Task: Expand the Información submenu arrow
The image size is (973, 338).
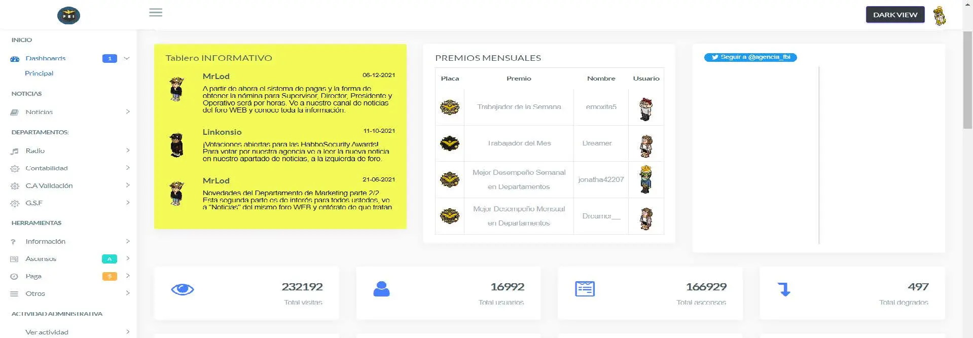Action: pyautogui.click(x=128, y=241)
